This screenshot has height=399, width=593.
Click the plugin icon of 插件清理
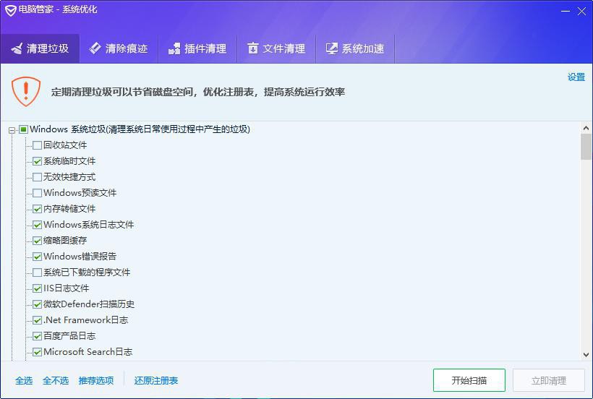click(x=174, y=48)
